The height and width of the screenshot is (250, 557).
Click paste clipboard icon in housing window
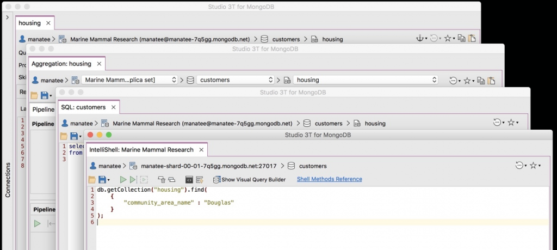pyautogui.click(x=472, y=39)
